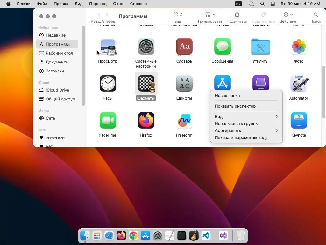Viewport: 326px width, 245px height.
Task: Select Общий доступ in the sidebar
Action: [x=57, y=99]
